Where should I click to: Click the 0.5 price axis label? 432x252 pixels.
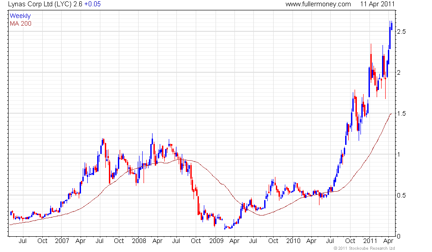click(x=401, y=196)
